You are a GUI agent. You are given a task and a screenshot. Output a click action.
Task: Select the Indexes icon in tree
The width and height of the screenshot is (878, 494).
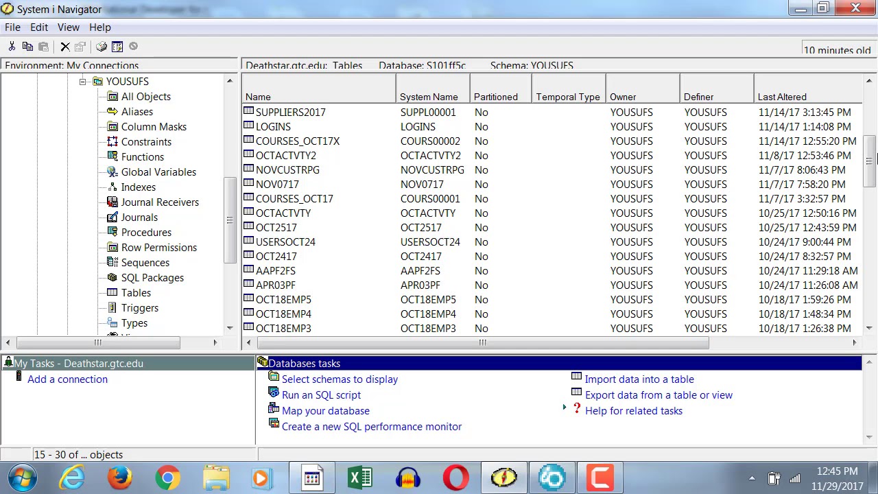(x=112, y=187)
